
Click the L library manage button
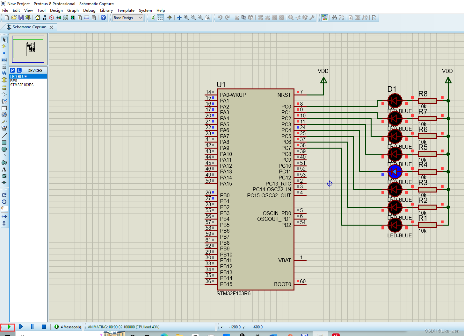click(x=19, y=70)
